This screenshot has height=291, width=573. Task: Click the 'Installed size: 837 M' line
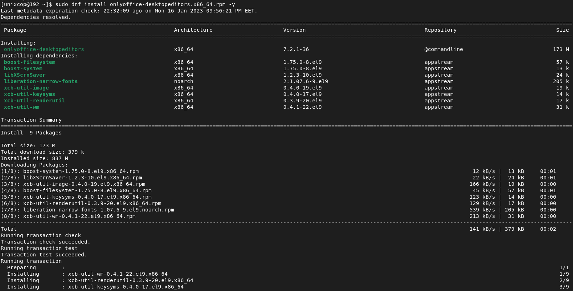pyautogui.click(x=34, y=158)
